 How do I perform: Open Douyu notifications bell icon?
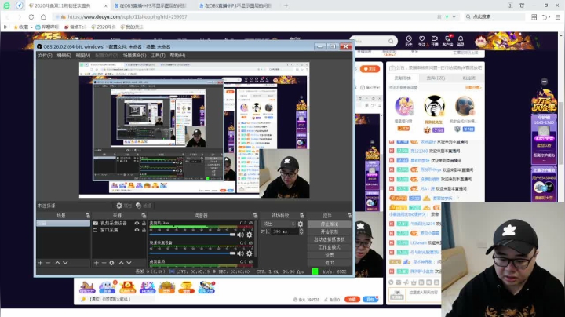coord(461,40)
